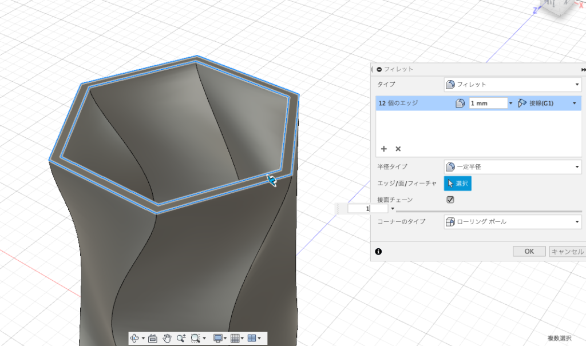Image resolution: width=586 pixels, height=346 pixels.
Task: Click the コーナーのタイプ label
Action: pos(401,221)
